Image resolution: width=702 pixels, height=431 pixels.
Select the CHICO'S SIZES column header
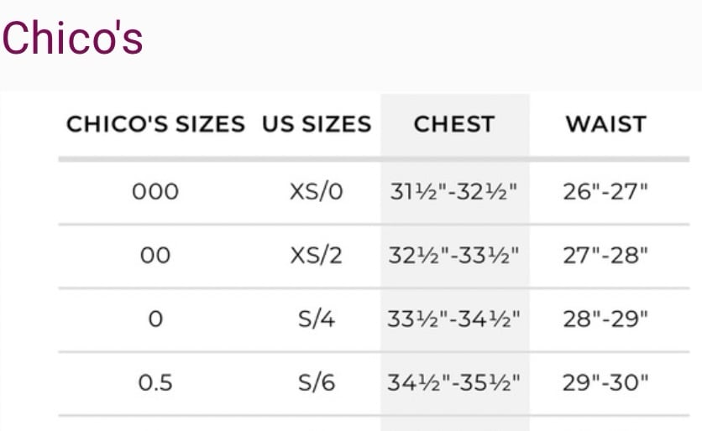tap(155, 124)
